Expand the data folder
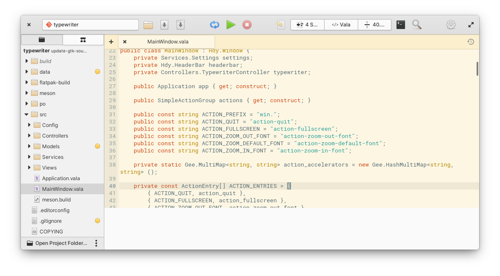 [x=26, y=72]
